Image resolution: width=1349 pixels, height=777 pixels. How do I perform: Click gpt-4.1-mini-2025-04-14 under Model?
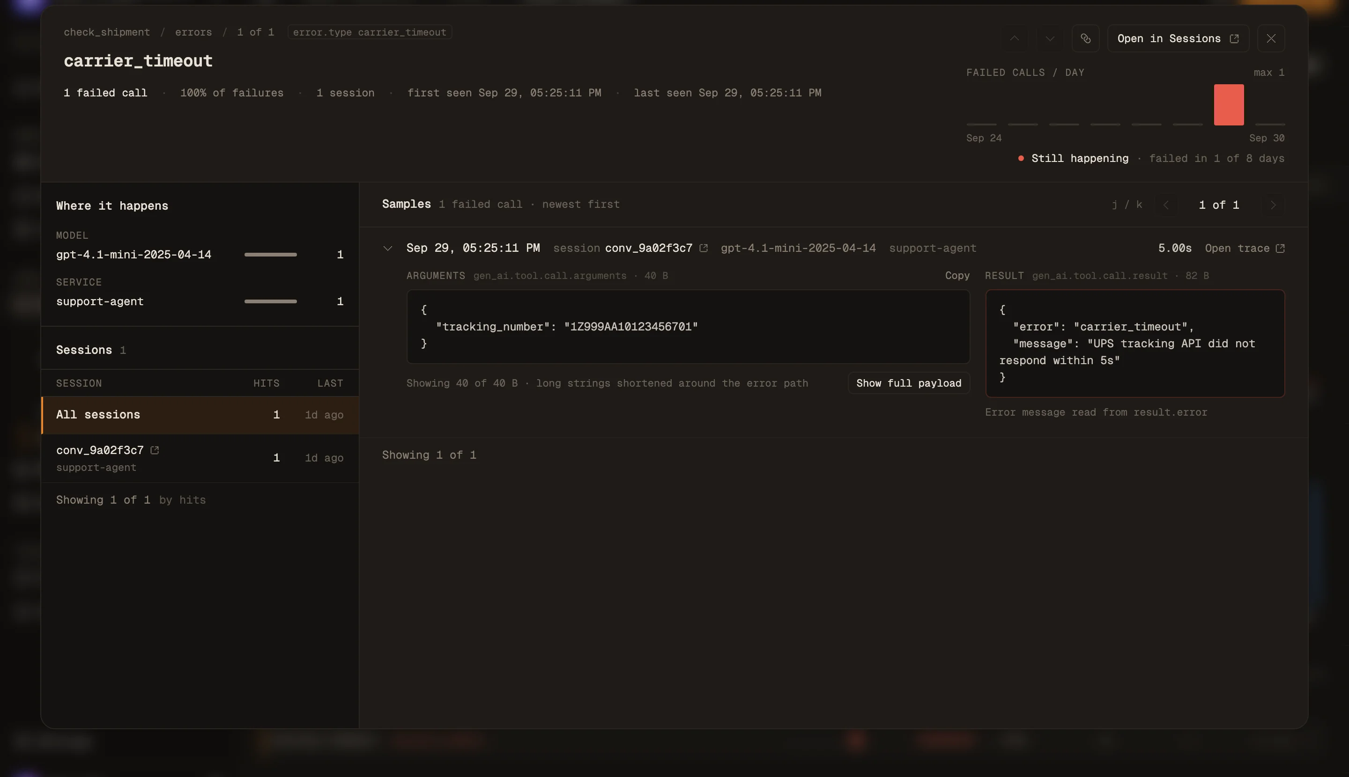133,255
